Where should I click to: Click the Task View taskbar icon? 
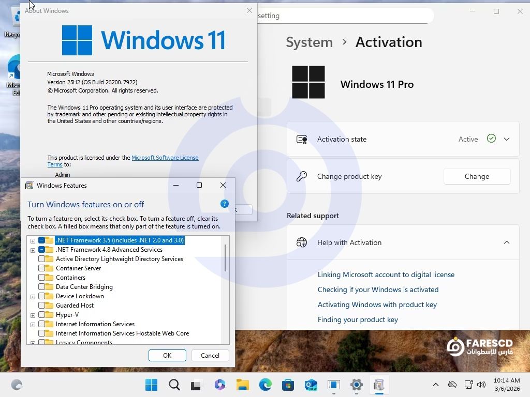(197, 385)
